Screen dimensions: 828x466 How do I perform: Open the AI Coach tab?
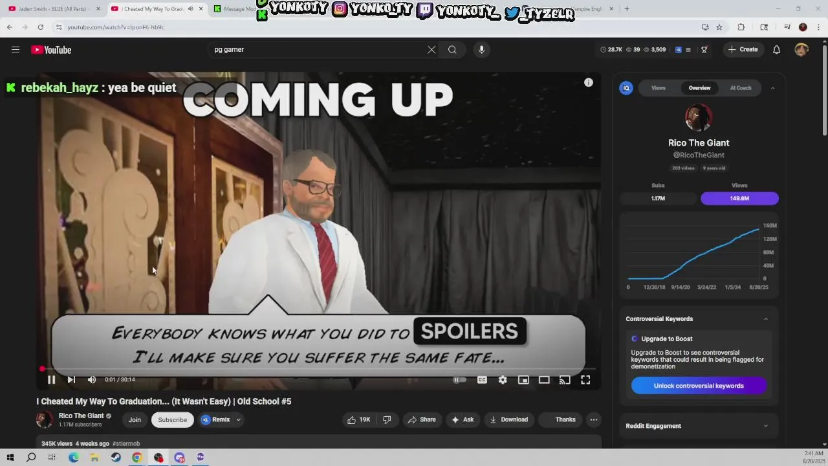click(741, 88)
